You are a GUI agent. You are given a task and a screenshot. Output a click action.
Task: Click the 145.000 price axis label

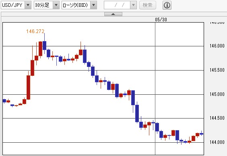(x=217, y=94)
